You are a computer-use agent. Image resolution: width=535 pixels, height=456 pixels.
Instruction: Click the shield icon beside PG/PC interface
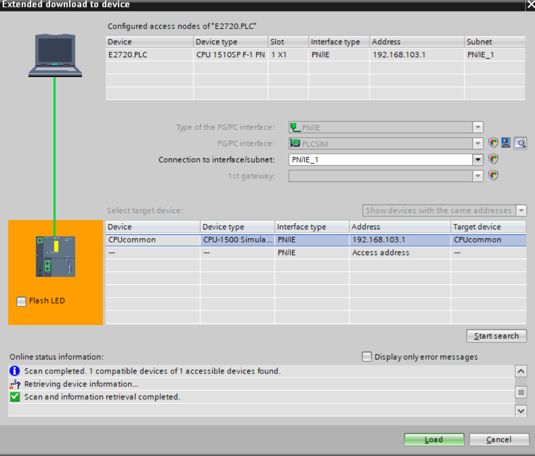(x=493, y=143)
